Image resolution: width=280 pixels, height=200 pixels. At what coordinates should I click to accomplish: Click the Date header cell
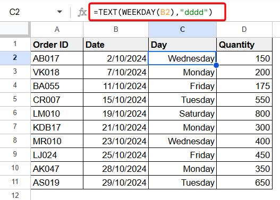tap(116, 45)
